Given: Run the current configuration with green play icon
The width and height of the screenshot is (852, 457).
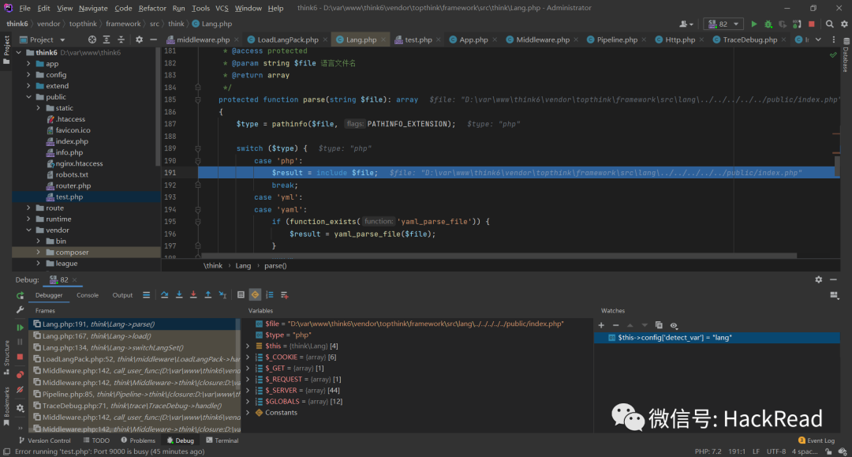Looking at the screenshot, I should click(753, 24).
